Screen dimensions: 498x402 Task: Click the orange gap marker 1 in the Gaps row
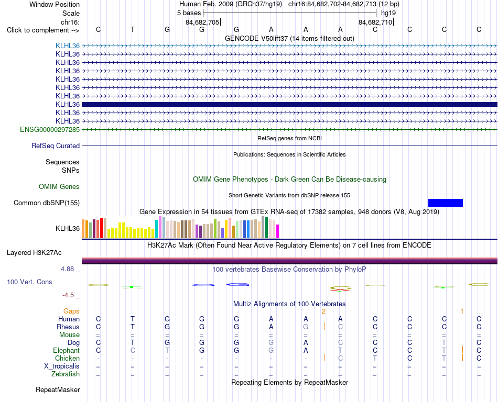click(x=462, y=311)
